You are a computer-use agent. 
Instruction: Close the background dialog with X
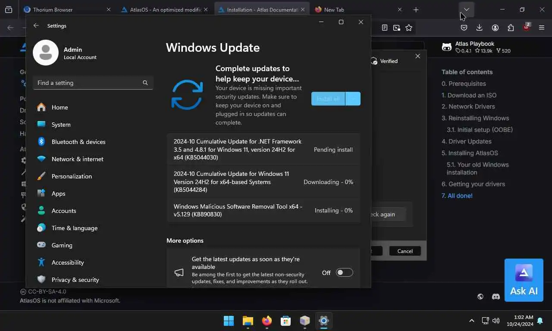tap(417, 56)
